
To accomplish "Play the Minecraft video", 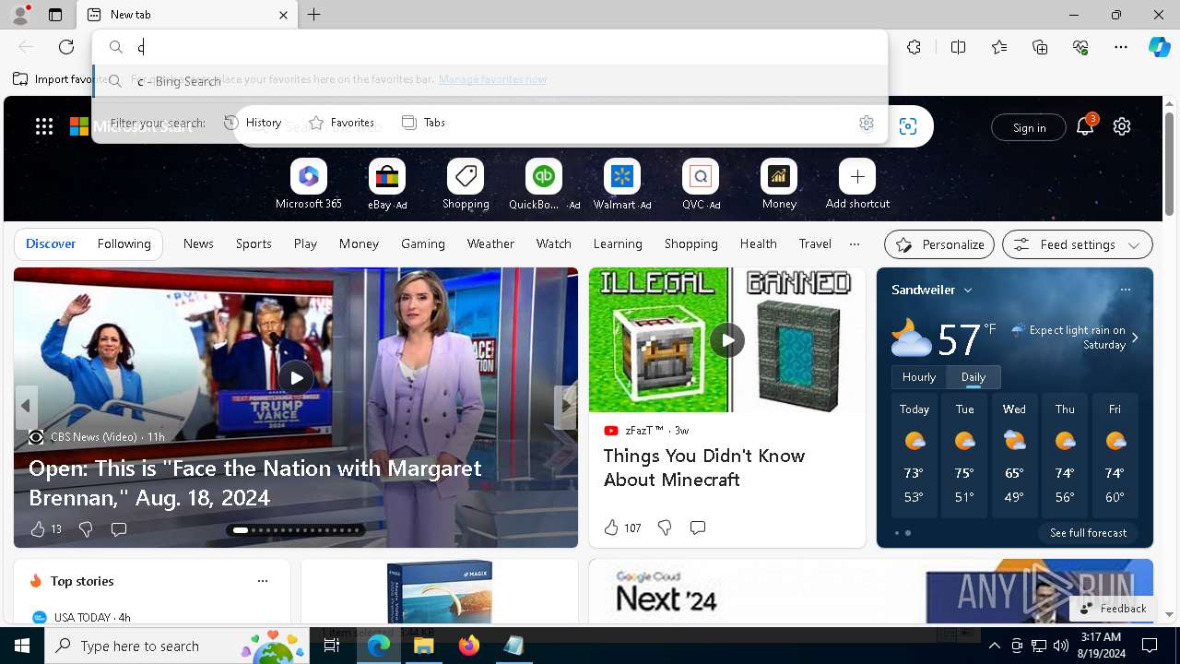I will 727,340.
